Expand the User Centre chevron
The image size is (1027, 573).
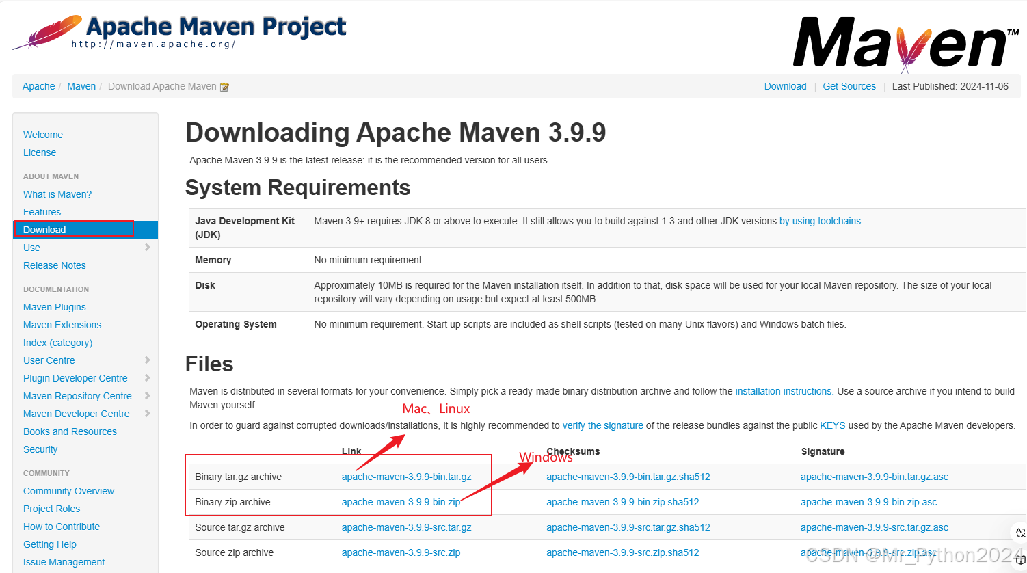click(x=147, y=360)
